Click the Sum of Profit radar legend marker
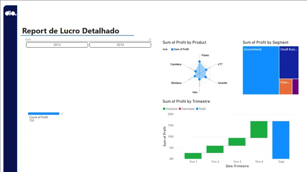Image resolution: width=307 pixels, height=172 pixels. 172,49
